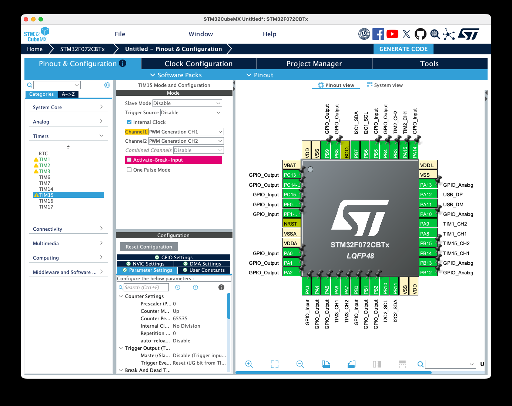Click the GENERATE CODE button

tap(403, 49)
